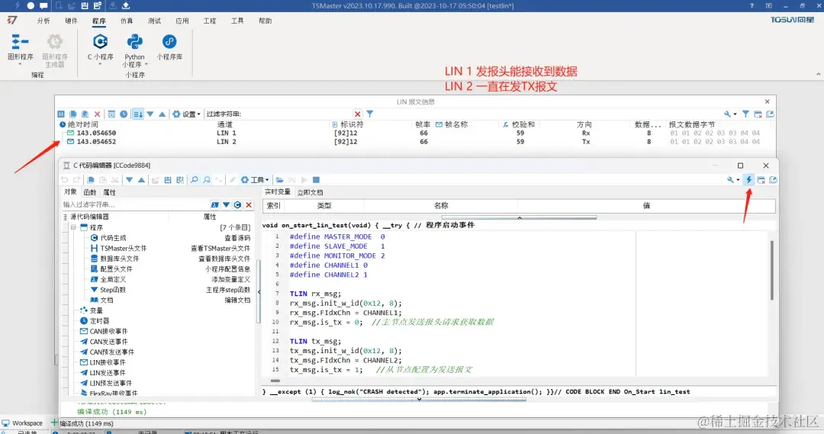Screen dimensions: 824x434
Task: Open the 仿真 ribbon tab
Action: coord(127,21)
